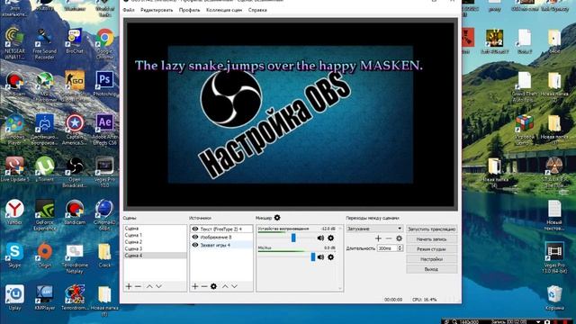The height and width of the screenshot is (324, 576).
Task: Open the Настройки button
Action: pos(432,259)
